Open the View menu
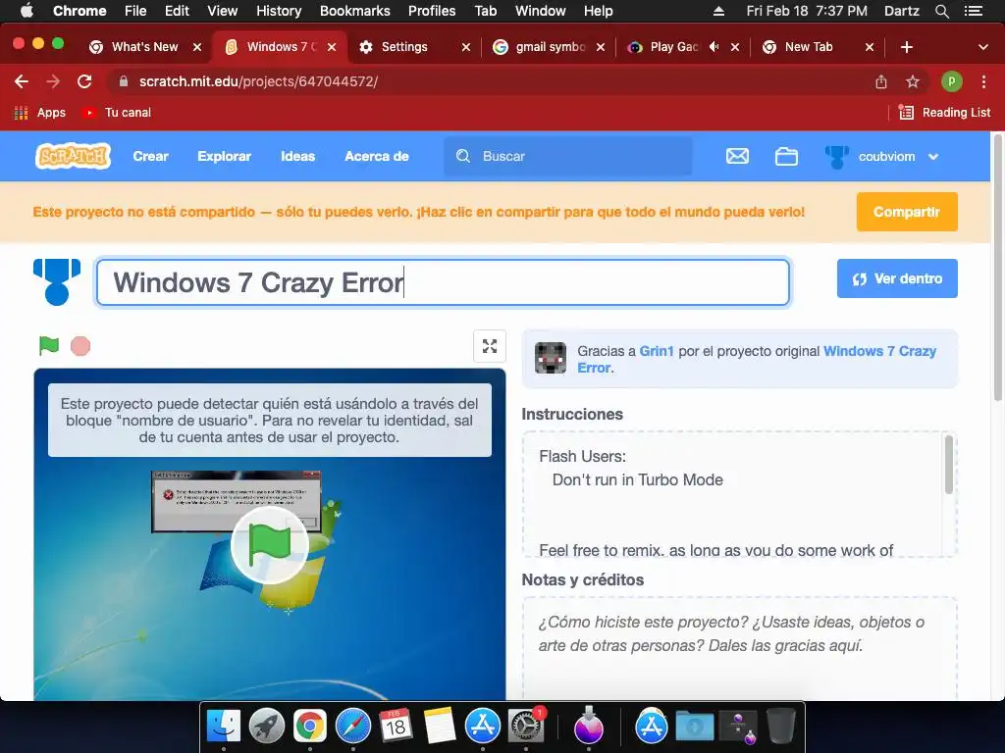1005x753 pixels. (223, 11)
